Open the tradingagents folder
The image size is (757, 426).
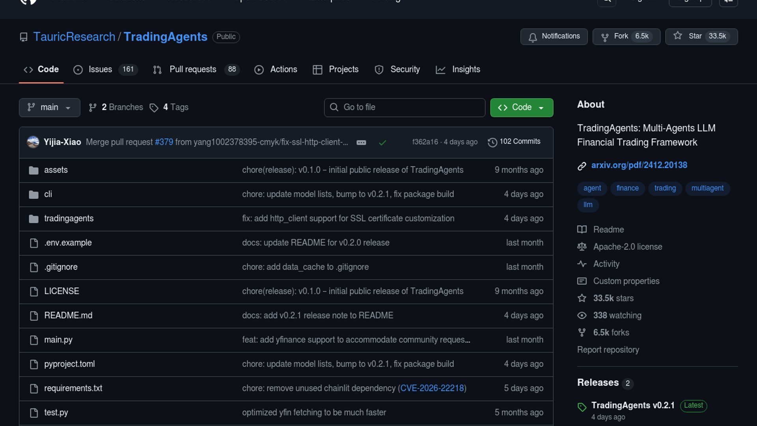click(69, 219)
